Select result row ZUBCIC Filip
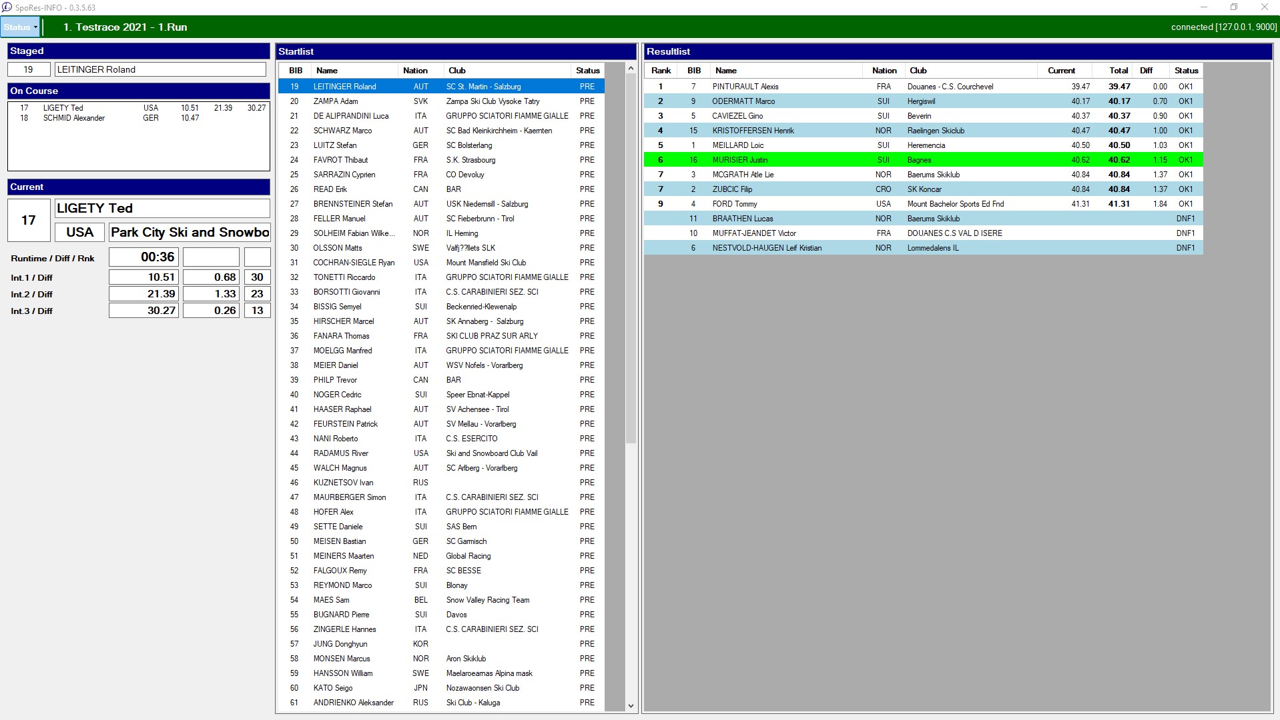 924,189
